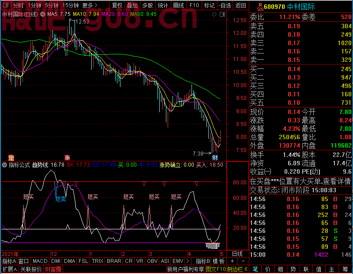353x274 pixels.
Task: Switch to 1分钟 chart period
Action: coord(35,5)
